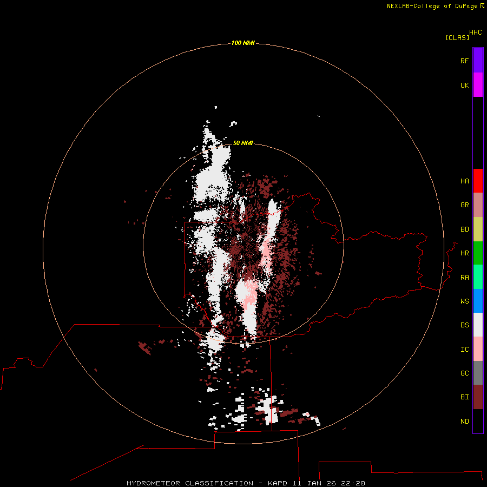Click the UK magenta legend swatch
This screenshot has width=487, height=487.
(x=478, y=85)
